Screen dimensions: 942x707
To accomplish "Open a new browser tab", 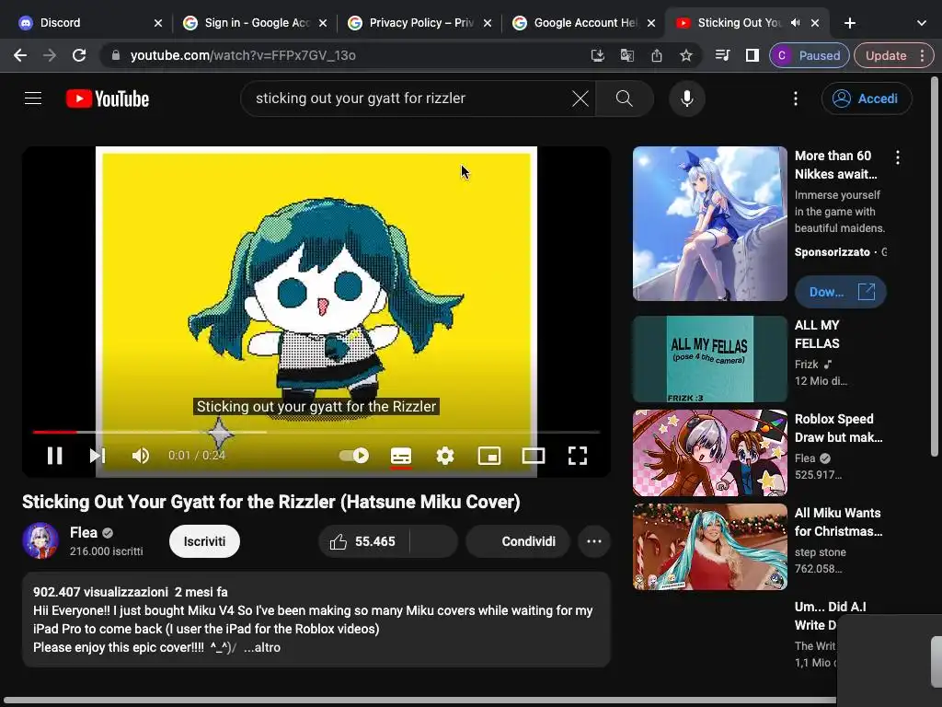I will [849, 23].
